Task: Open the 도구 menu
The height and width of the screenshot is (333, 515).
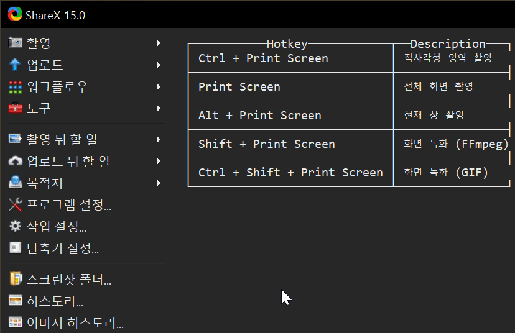Action: (x=85, y=108)
